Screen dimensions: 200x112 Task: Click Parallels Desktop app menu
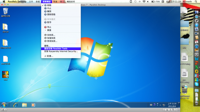coord(17,2)
